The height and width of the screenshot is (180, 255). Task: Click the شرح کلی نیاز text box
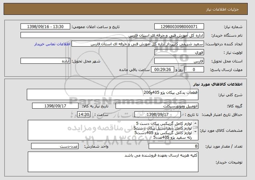tap(113, 94)
